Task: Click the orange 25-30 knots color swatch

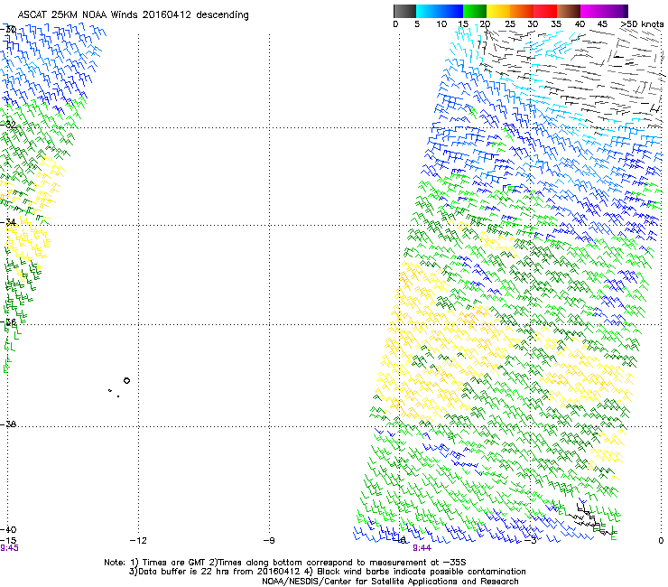Action: [x=522, y=11]
